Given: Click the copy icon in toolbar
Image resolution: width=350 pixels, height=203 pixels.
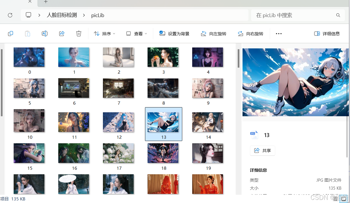Looking at the screenshot, I should (x=11, y=34).
